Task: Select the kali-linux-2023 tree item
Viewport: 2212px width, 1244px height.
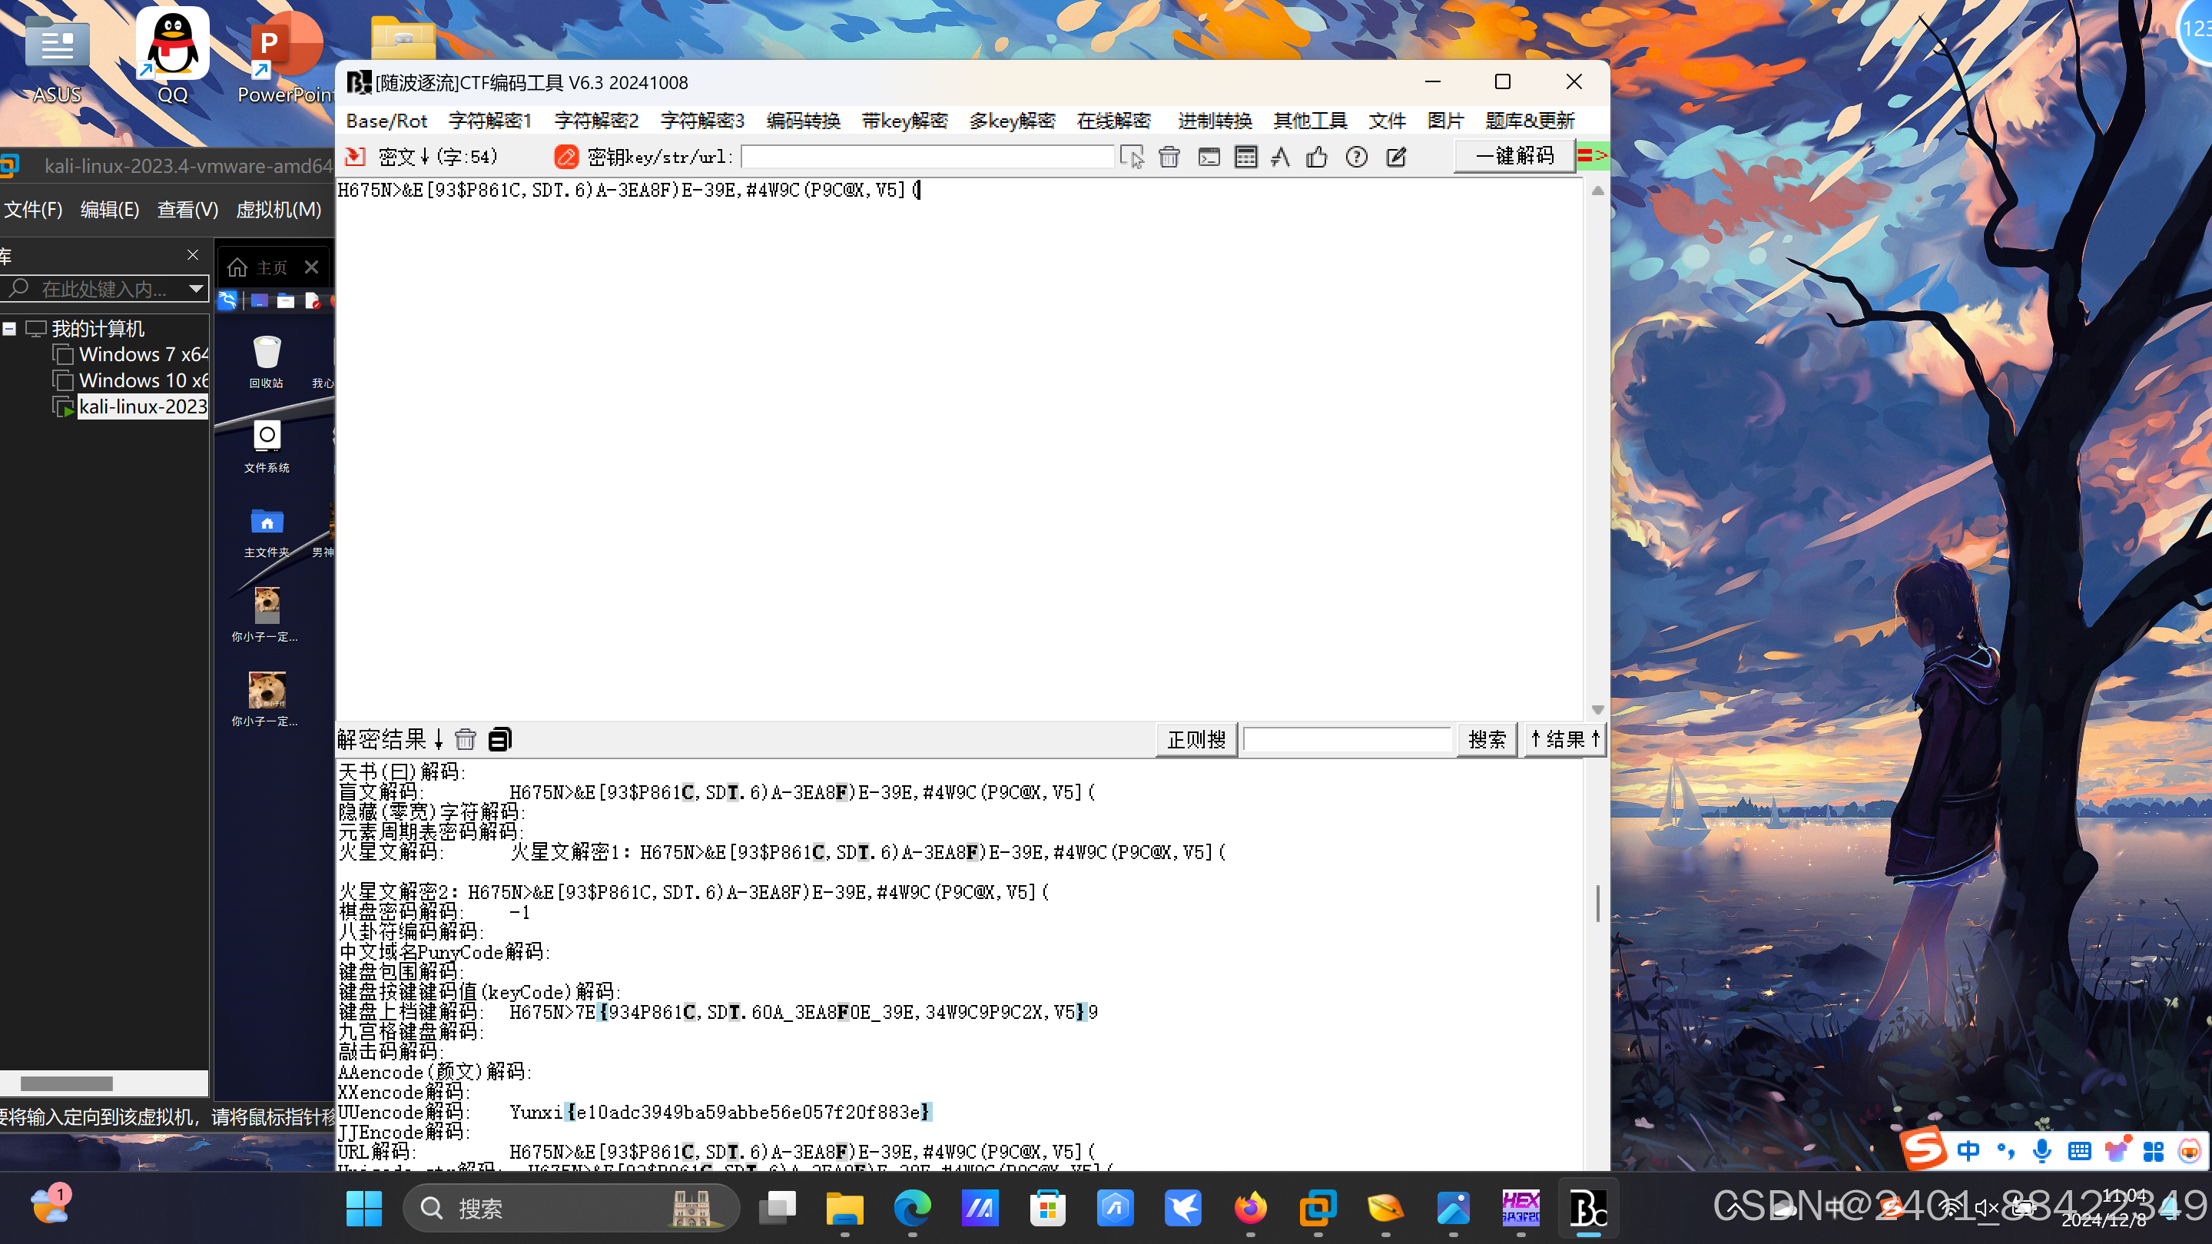Action: 143,406
